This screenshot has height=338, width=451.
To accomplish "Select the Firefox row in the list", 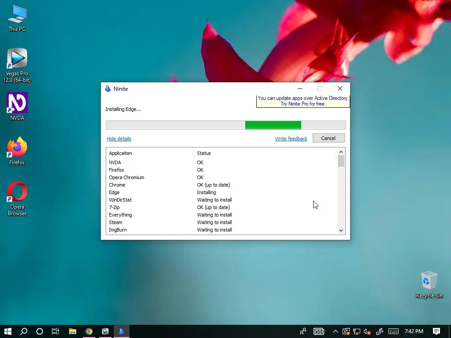I will click(222, 170).
